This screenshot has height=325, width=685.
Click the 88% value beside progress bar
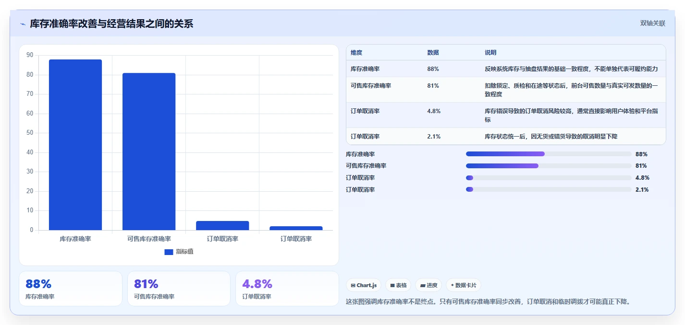(641, 154)
